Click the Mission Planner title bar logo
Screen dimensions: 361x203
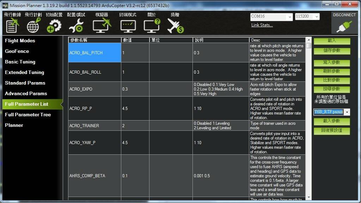[5, 5]
